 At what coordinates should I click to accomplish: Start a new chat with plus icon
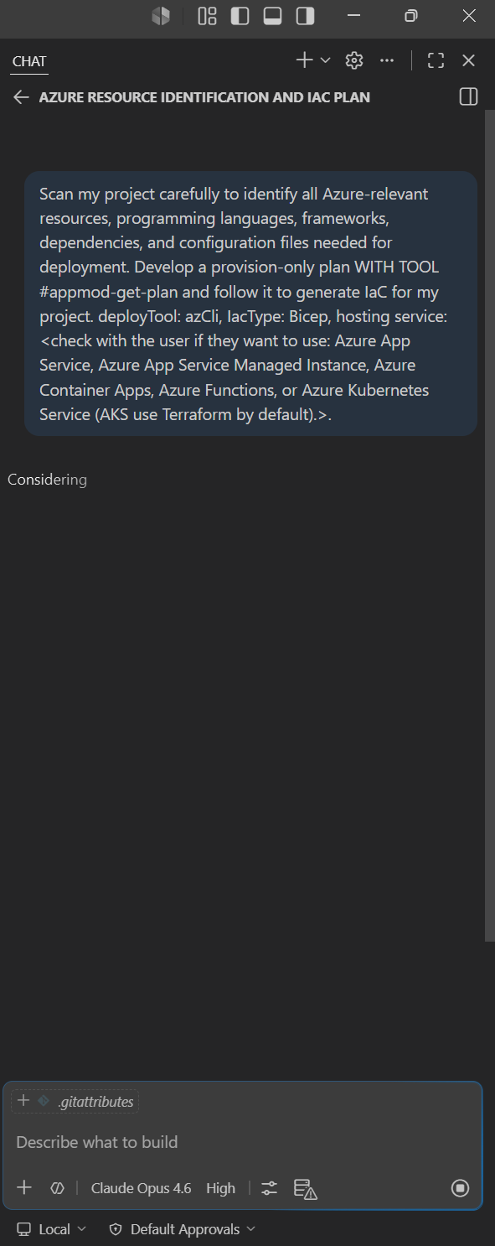coord(305,60)
